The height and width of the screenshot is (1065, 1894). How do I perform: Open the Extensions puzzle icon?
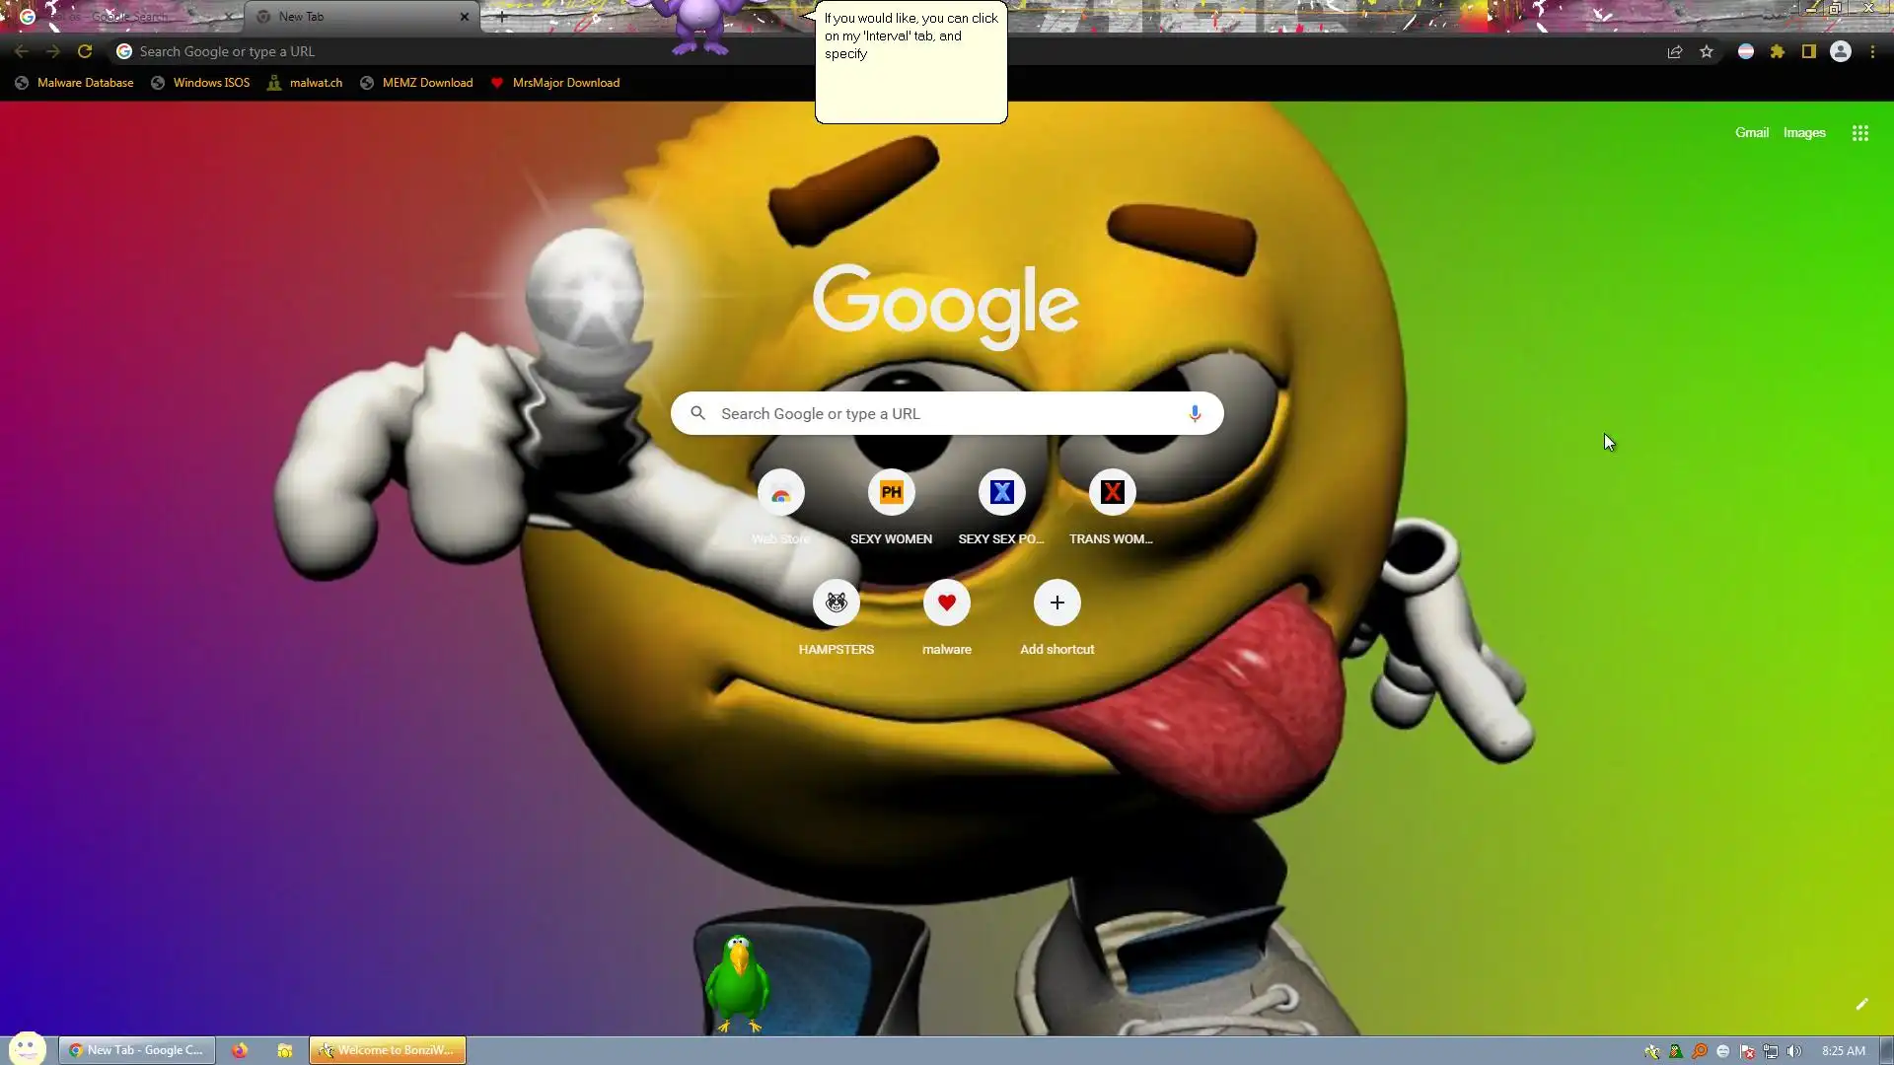[1777, 52]
